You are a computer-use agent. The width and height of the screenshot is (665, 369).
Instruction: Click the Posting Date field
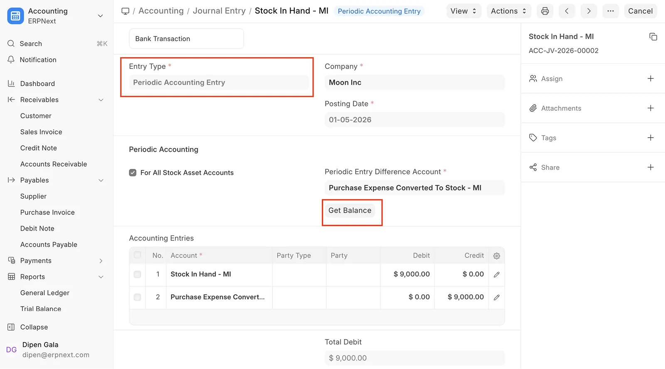(x=414, y=120)
